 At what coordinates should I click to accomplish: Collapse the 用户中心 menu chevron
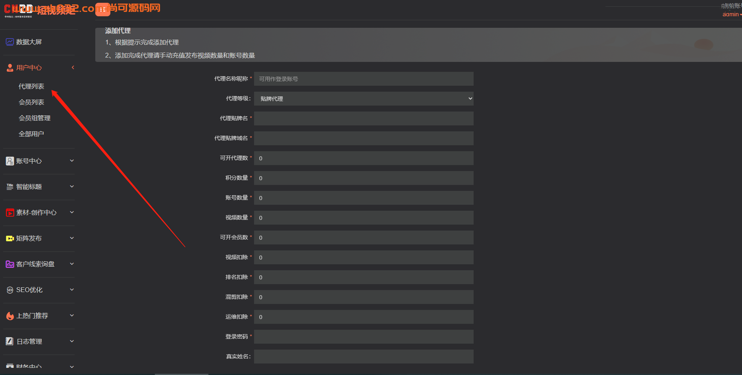coord(73,67)
